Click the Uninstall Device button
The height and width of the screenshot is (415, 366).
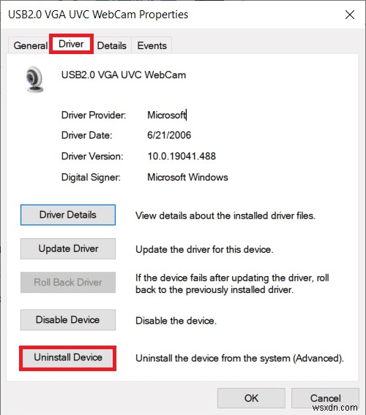(x=68, y=357)
